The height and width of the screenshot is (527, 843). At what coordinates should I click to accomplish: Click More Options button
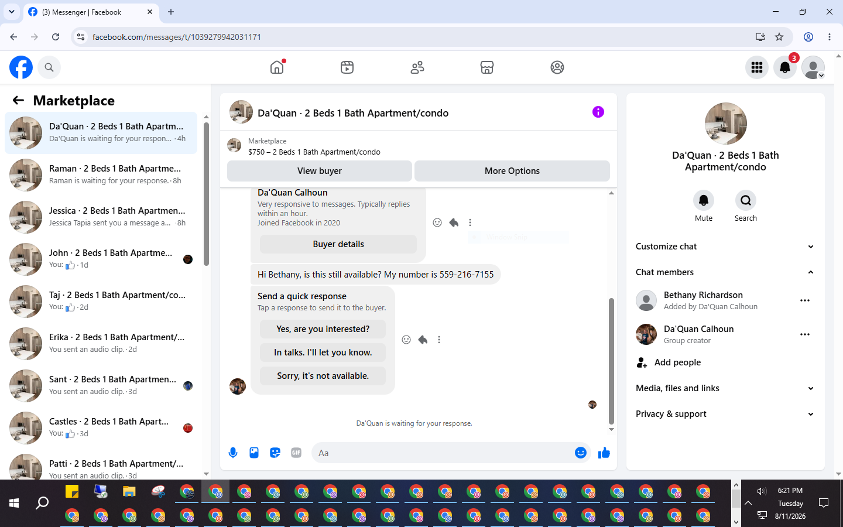point(512,171)
